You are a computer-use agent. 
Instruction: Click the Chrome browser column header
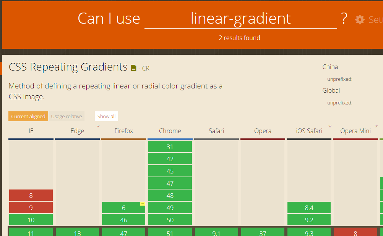click(170, 131)
